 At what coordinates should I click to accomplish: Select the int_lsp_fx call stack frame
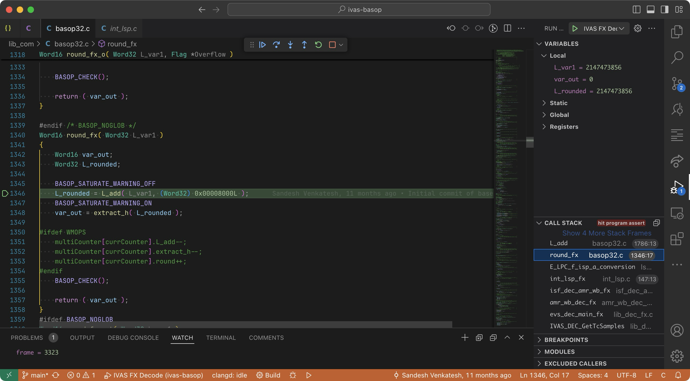click(x=567, y=279)
